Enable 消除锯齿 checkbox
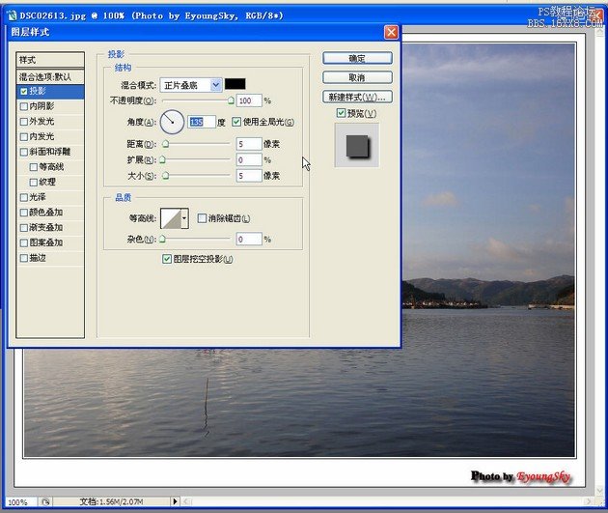The width and height of the screenshot is (608, 513). pyautogui.click(x=202, y=218)
